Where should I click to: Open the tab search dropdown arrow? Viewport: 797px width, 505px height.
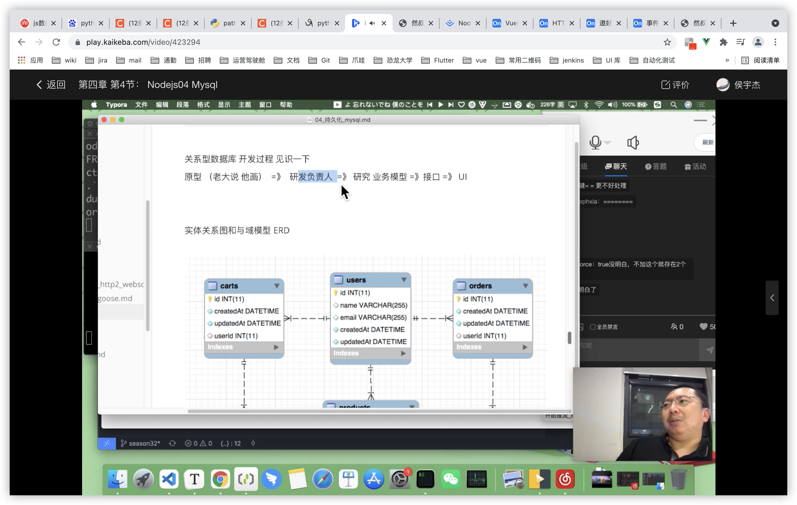tap(775, 23)
